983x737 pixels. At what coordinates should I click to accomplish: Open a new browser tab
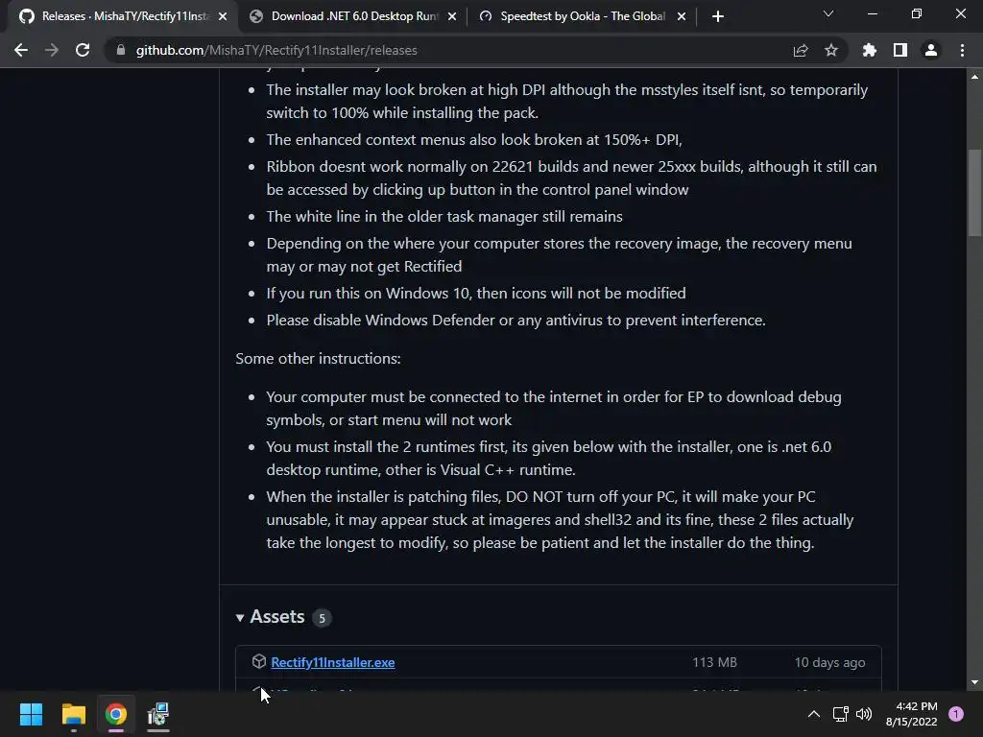[x=718, y=16]
